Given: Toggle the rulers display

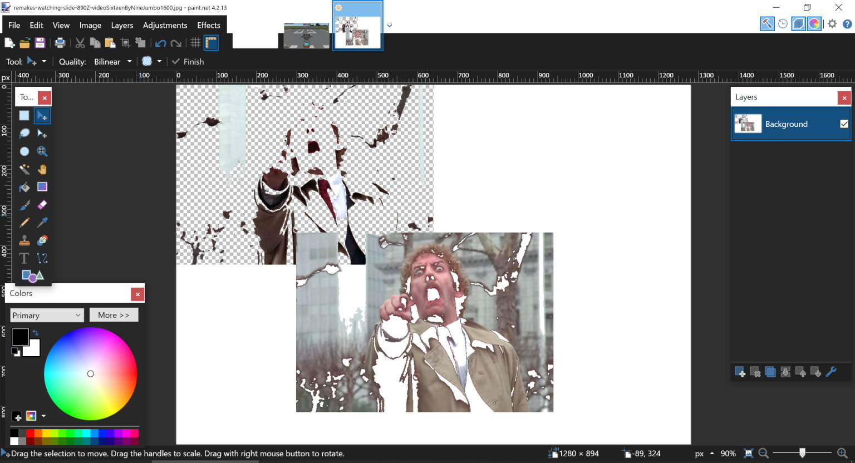Looking at the screenshot, I should pos(211,43).
